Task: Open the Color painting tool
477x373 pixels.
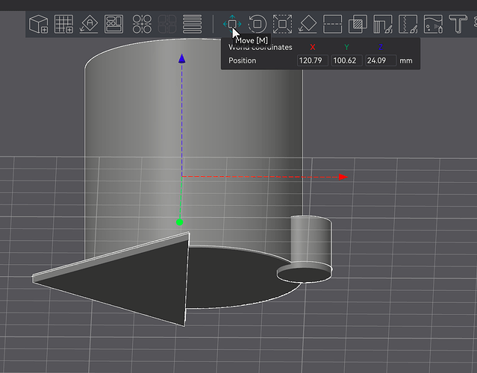Action: coord(433,24)
